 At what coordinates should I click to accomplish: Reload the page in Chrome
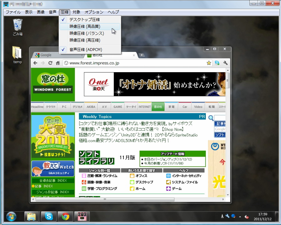[50, 63]
